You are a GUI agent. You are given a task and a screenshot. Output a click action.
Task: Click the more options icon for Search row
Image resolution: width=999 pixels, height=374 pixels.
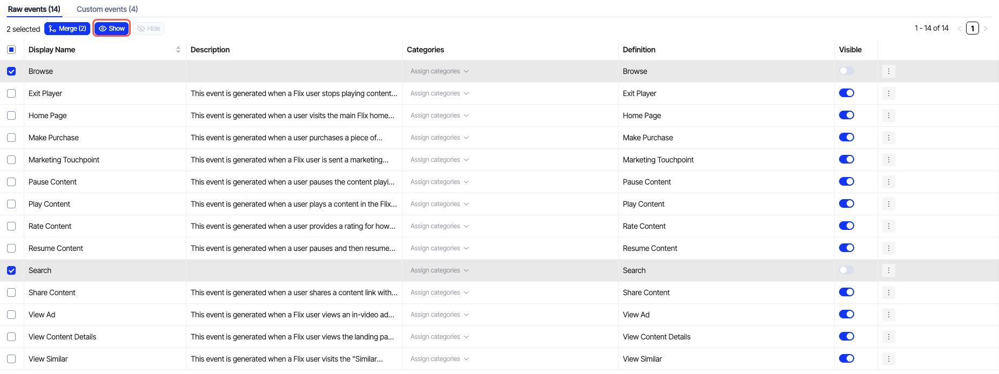click(888, 270)
